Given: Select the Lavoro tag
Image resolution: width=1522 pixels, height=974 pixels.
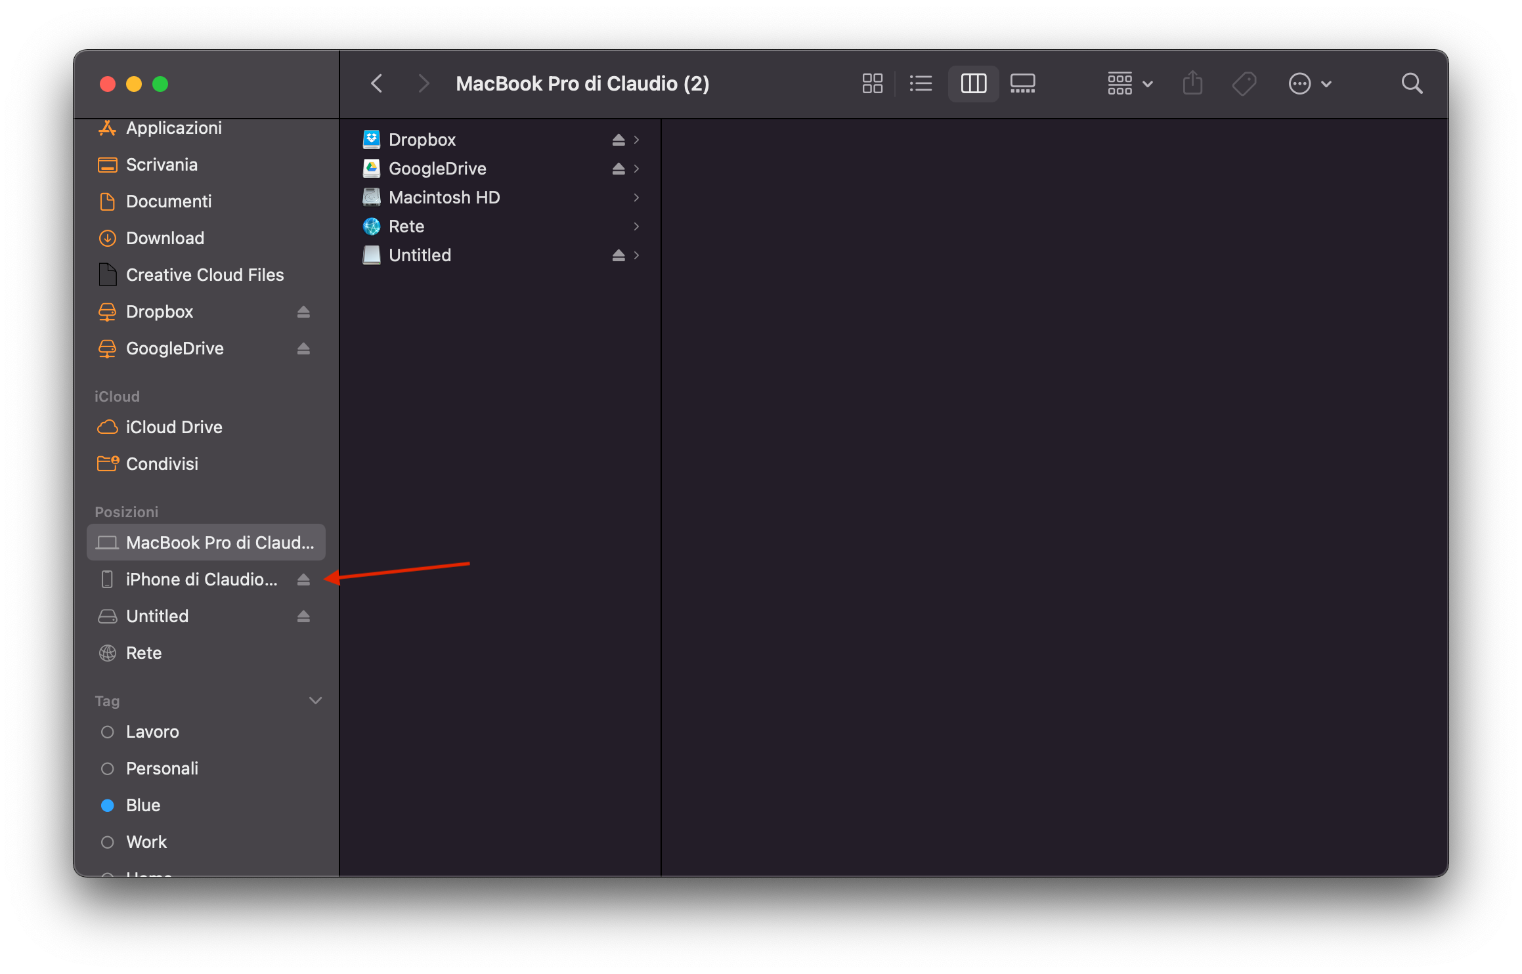Looking at the screenshot, I should 152,732.
